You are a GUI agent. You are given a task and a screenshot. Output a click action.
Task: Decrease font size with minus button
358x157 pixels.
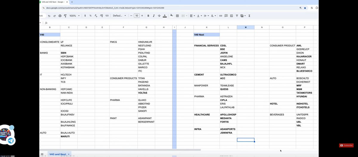[131, 16]
